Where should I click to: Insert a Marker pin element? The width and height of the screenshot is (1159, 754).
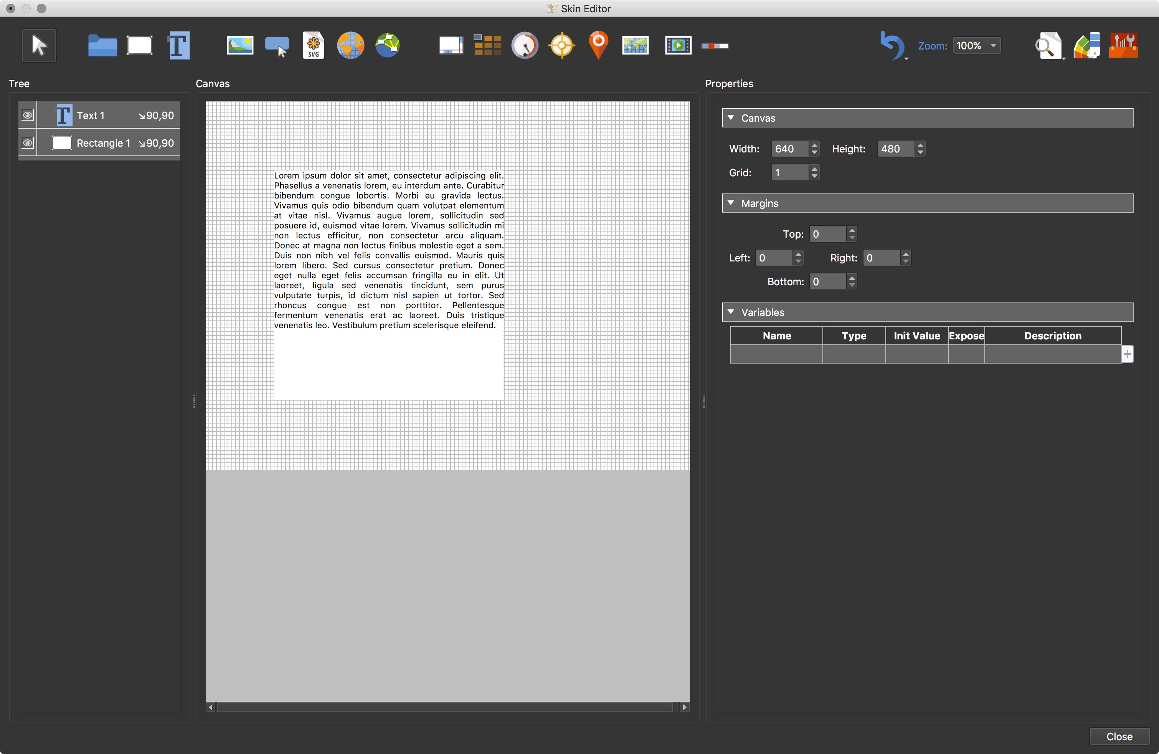598,45
